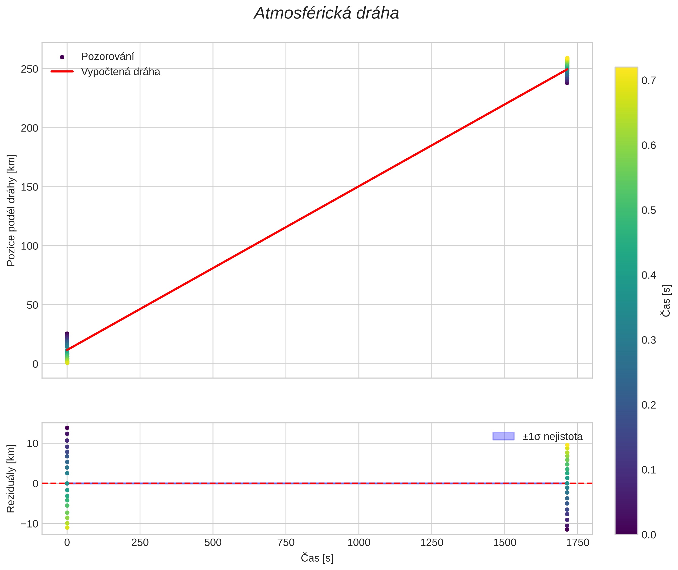The width and height of the screenshot is (678, 570).
Task: Click the bottom purple residual point near 1715 s
Action: (567, 529)
